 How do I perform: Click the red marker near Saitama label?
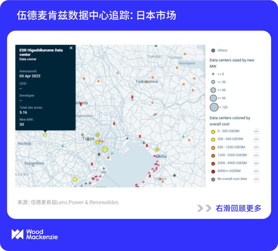click(x=81, y=104)
